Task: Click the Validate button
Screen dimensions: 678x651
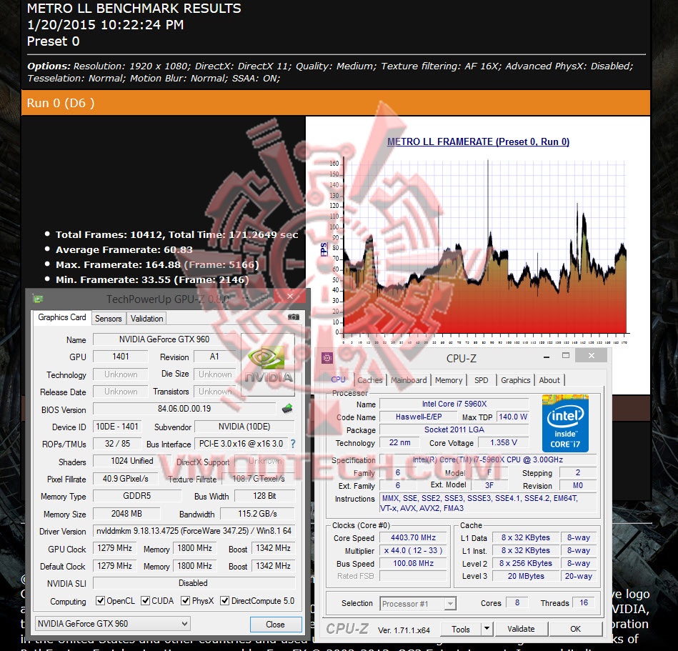Action: (x=521, y=629)
